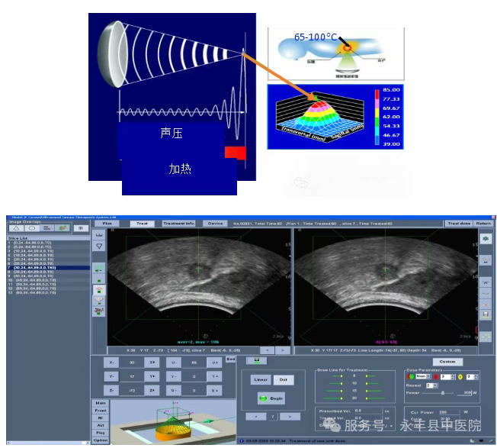Click the down-pointing triangle tool icon
This screenshot has height=448, width=497.
tap(98, 247)
